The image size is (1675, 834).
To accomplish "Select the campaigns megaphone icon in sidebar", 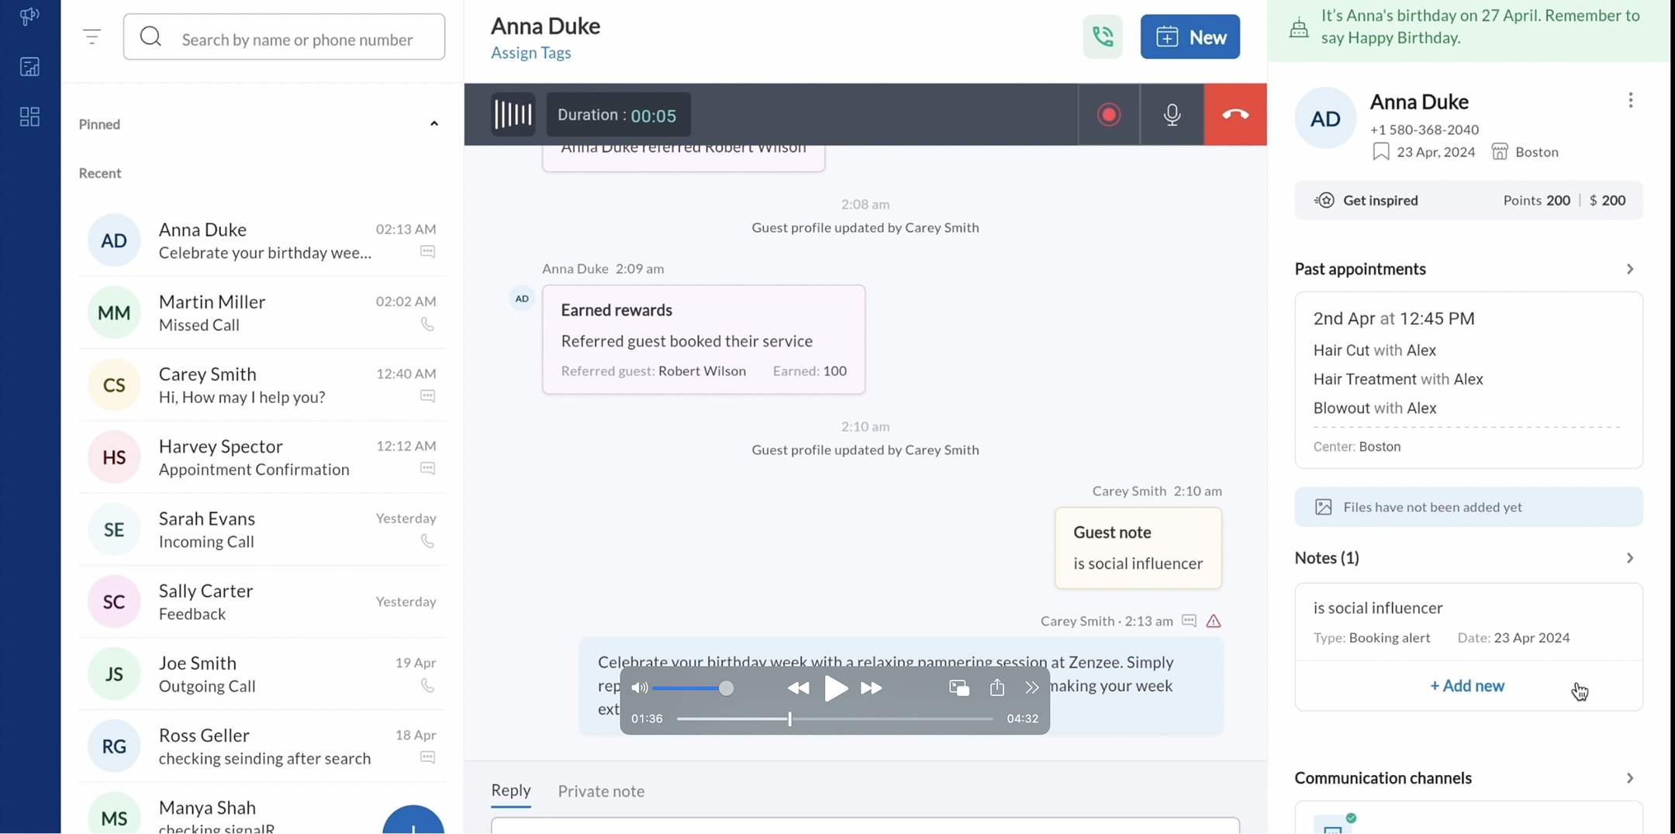I will coord(29,16).
